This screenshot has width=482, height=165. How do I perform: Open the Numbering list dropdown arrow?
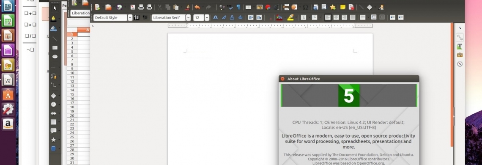[320, 17]
